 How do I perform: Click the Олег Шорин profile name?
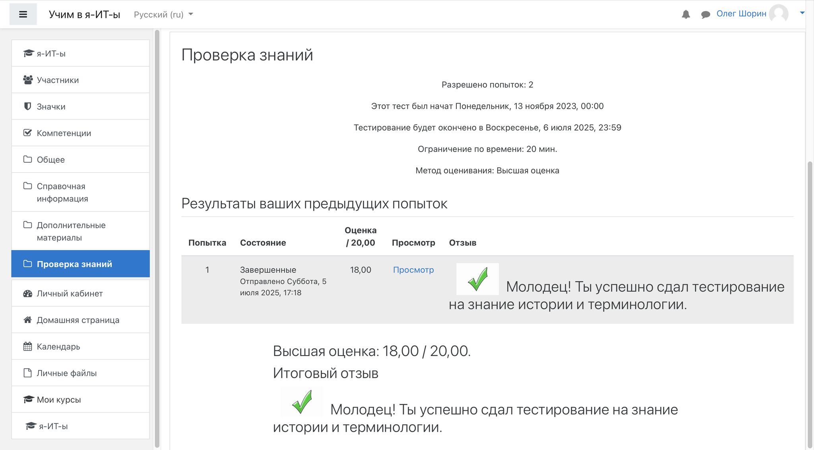pos(741,13)
